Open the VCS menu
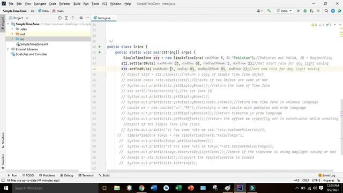This screenshot has width=343, height=193. pyautogui.click(x=105, y=4)
